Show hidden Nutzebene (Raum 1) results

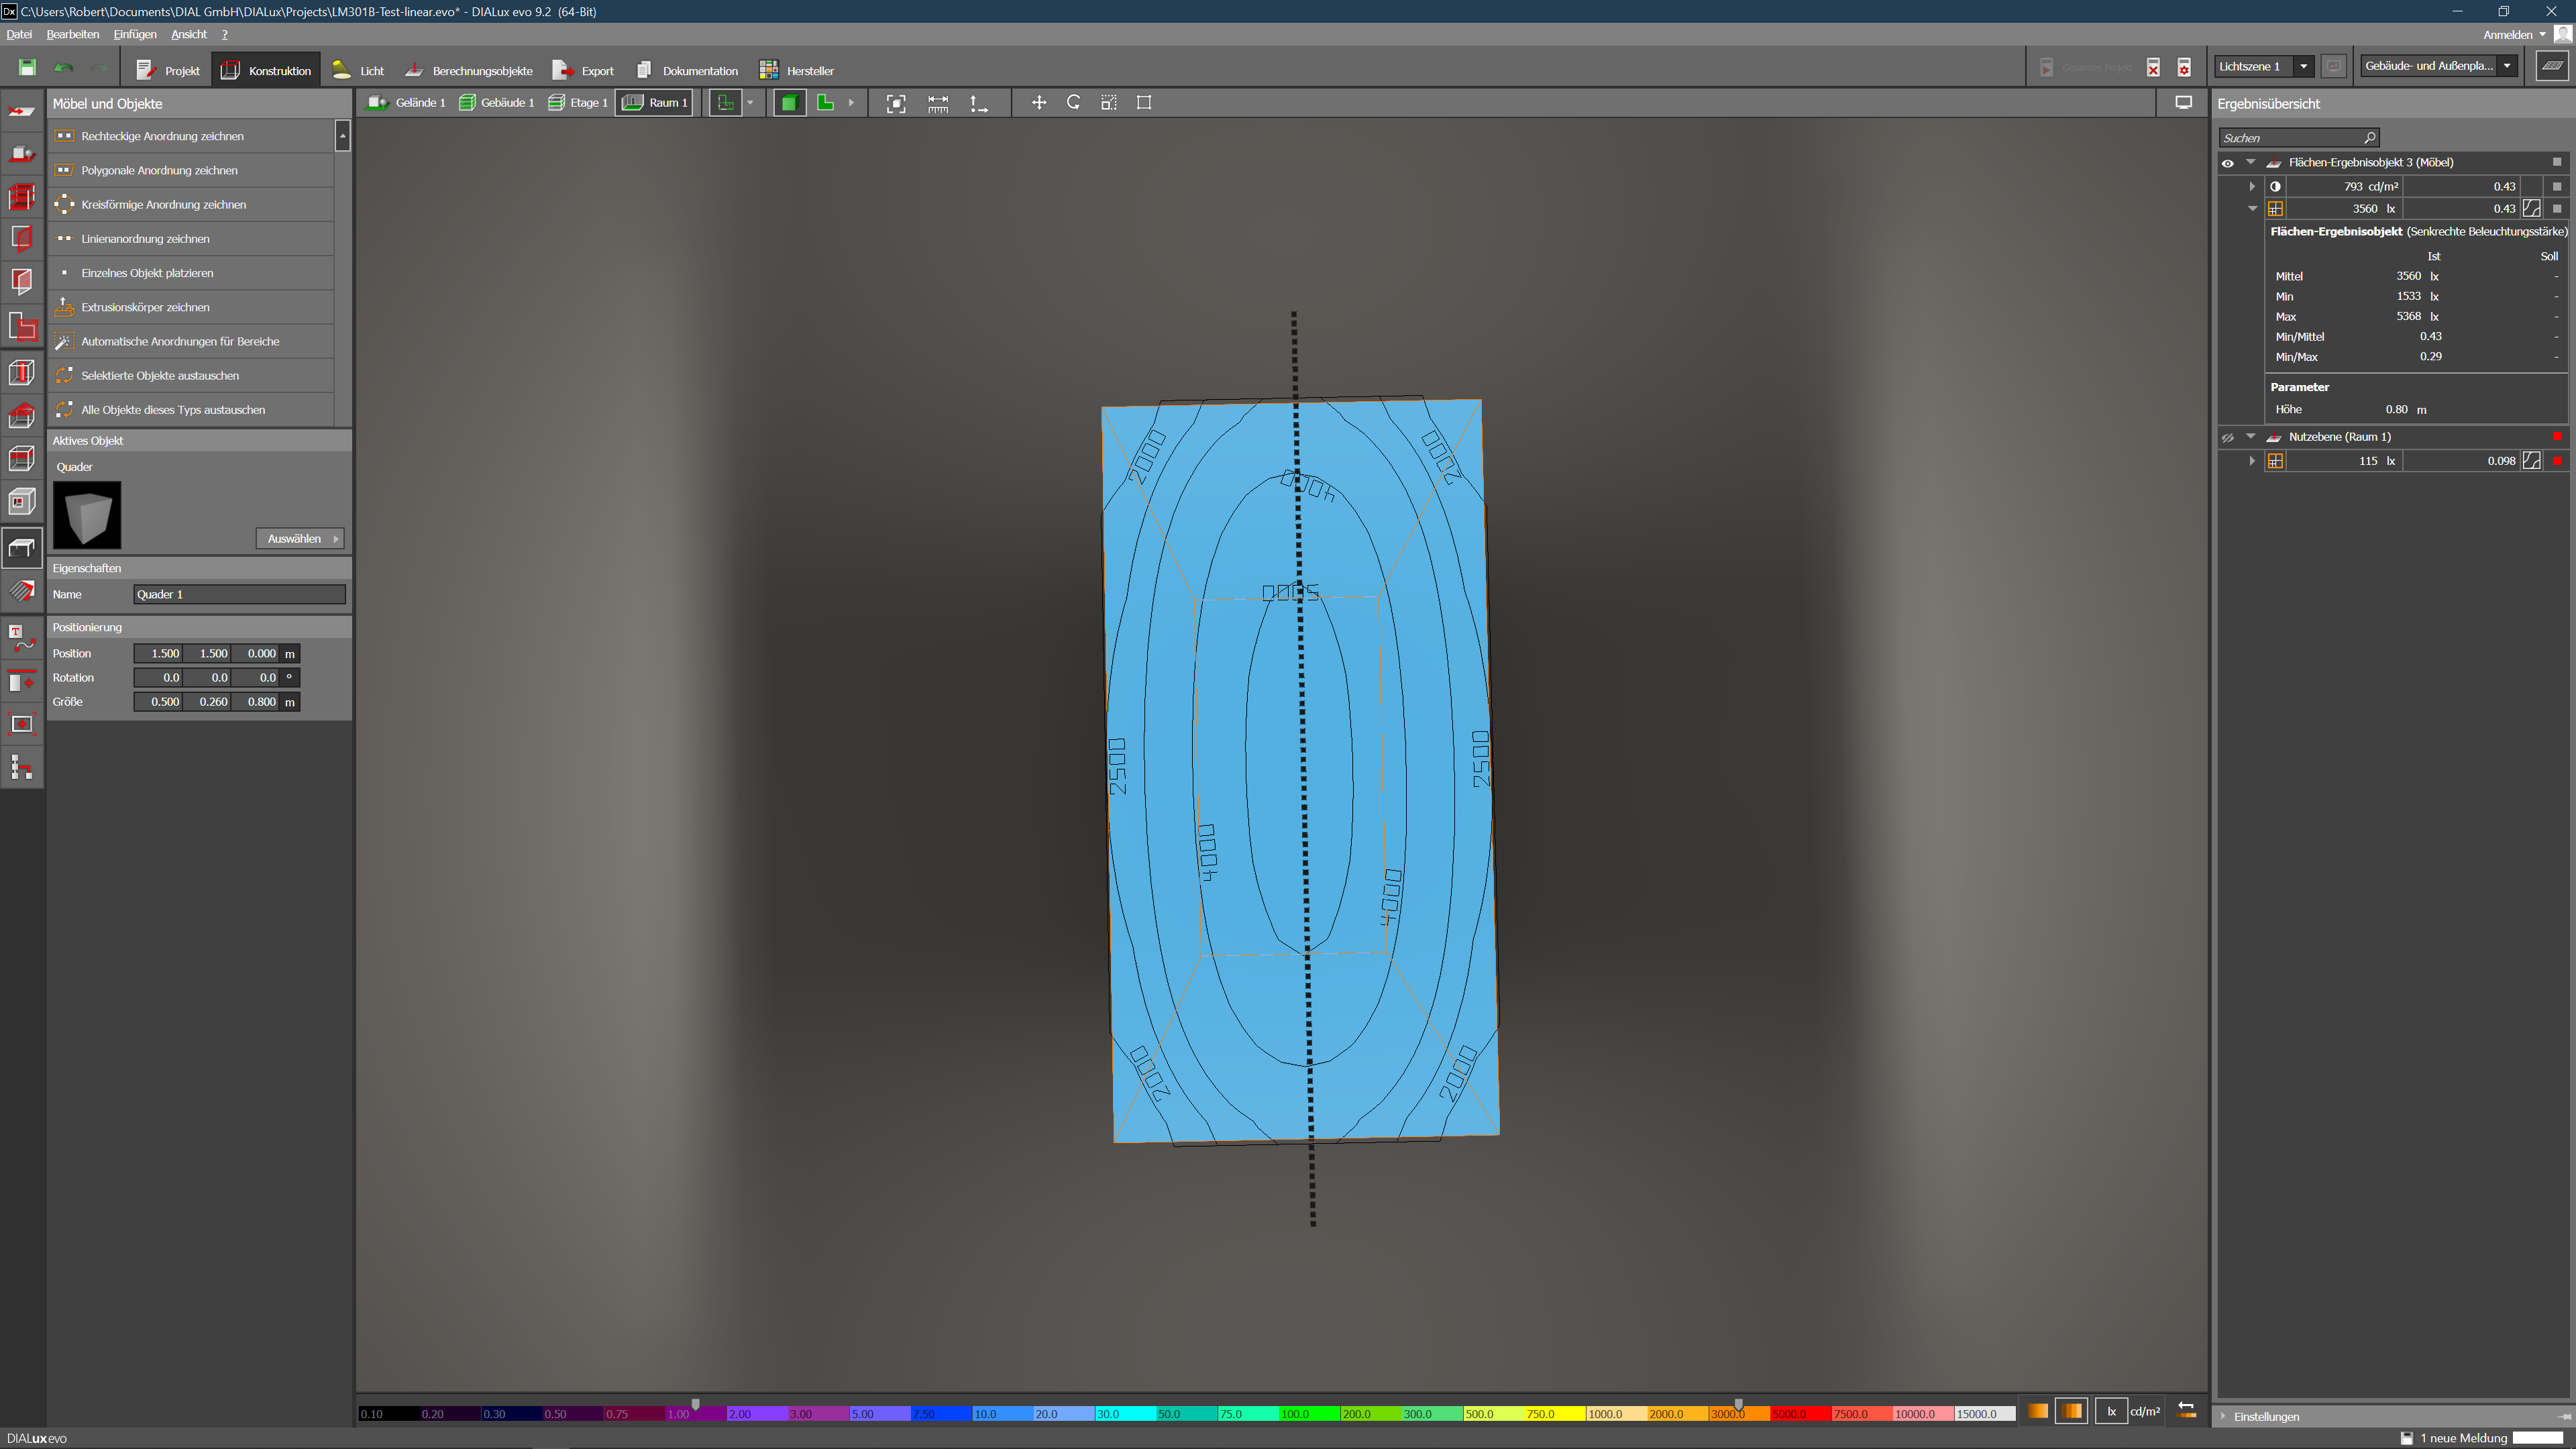coord(2227,438)
